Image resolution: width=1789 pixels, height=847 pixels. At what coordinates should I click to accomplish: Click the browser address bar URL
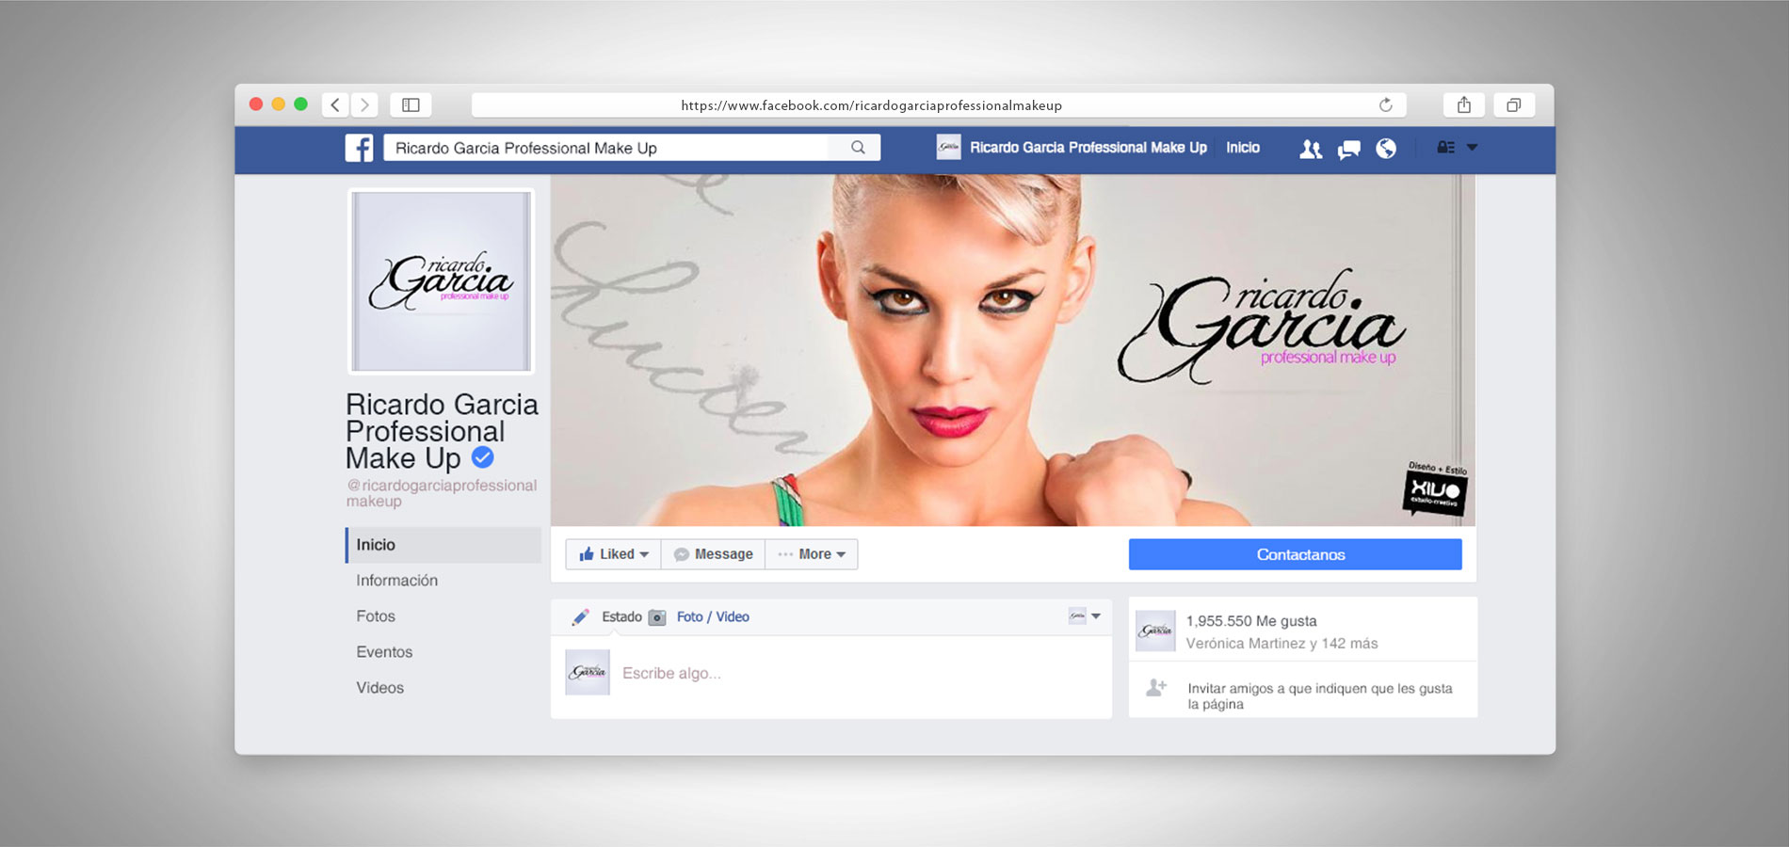(871, 105)
